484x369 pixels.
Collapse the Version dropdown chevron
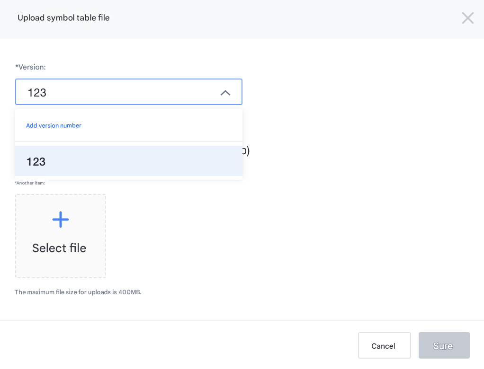tap(225, 93)
